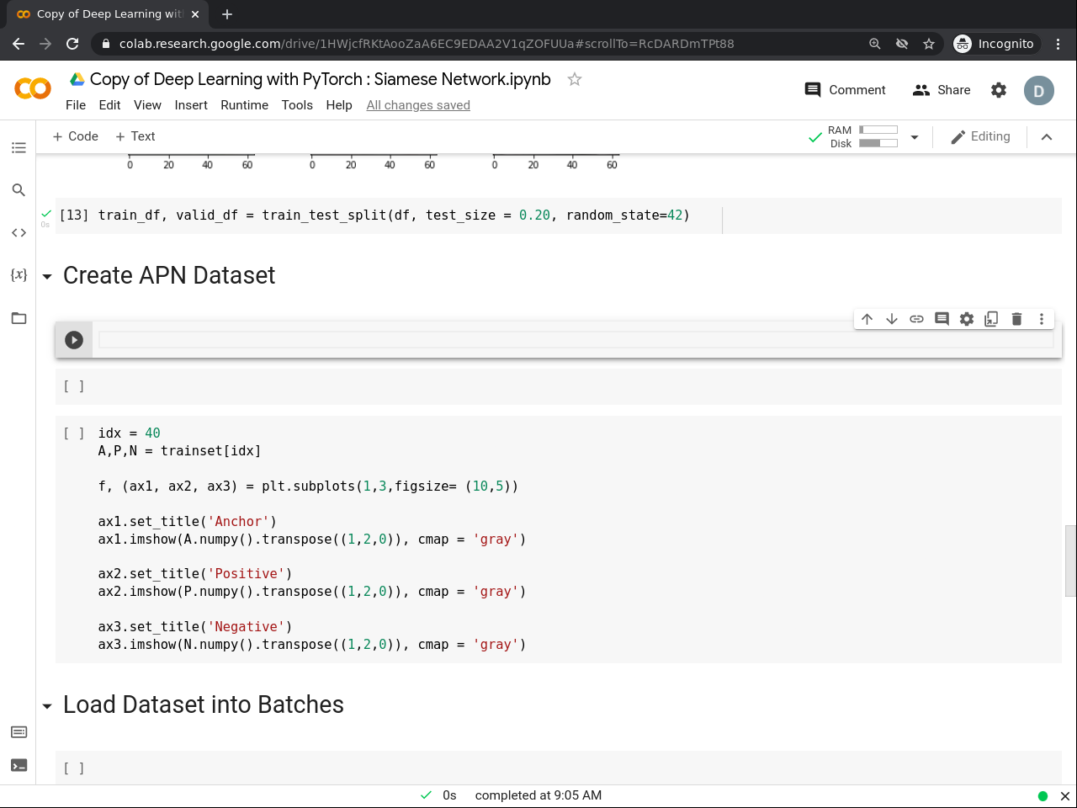The height and width of the screenshot is (808, 1077).
Task: Open the terminal panel icon
Action: tap(19, 765)
